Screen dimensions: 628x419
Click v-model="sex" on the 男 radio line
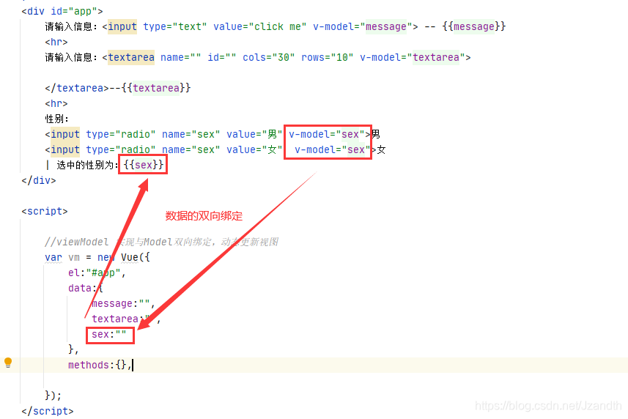point(327,135)
